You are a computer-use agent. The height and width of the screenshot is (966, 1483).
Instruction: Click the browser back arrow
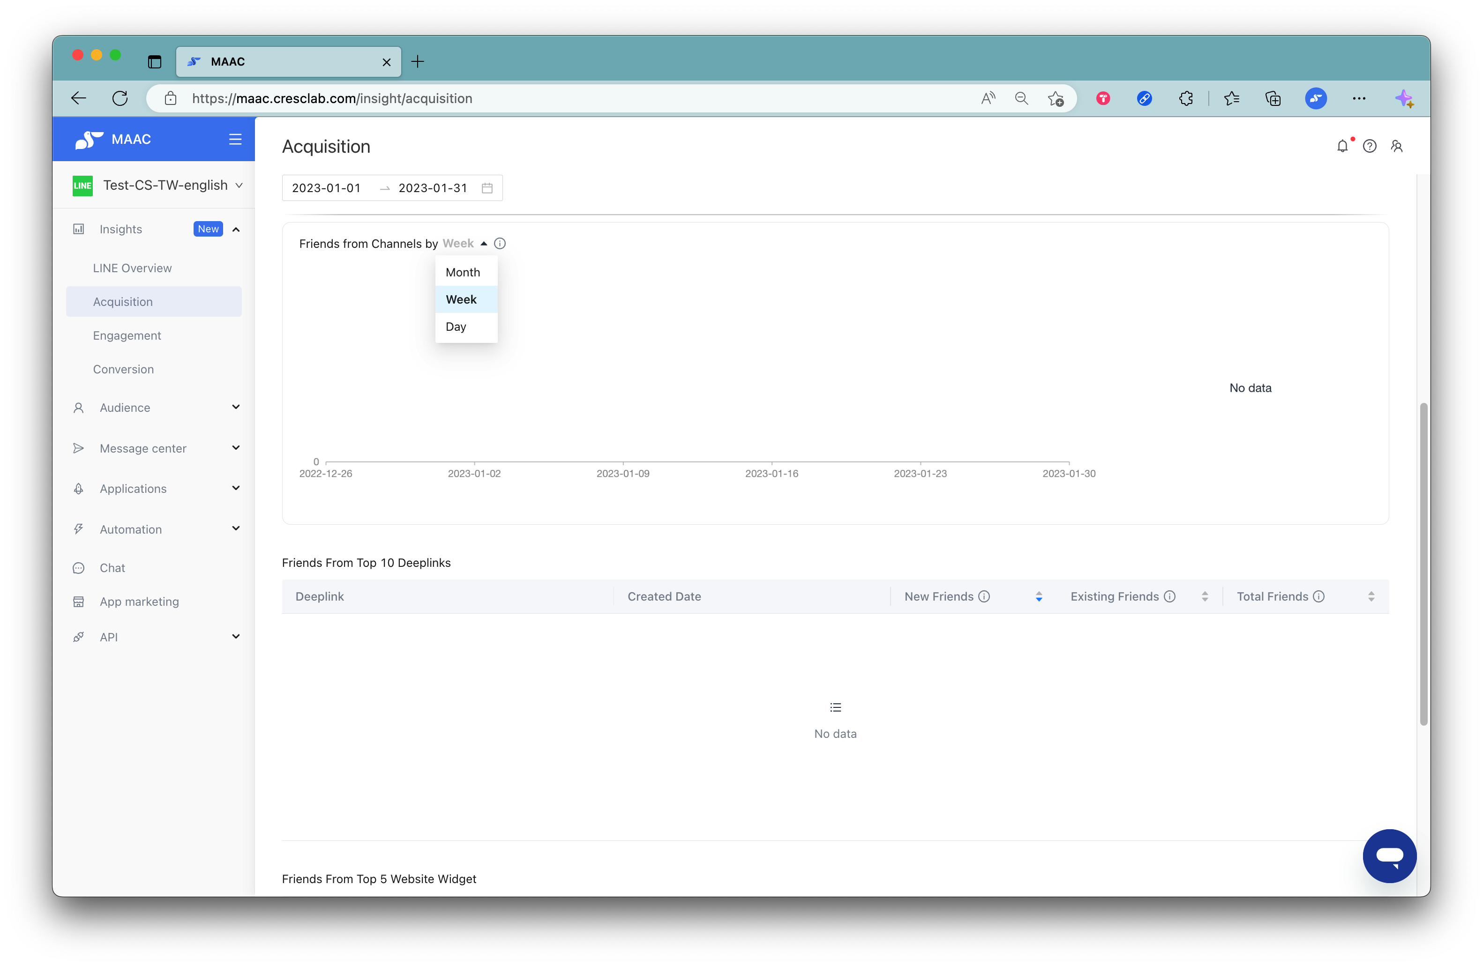click(x=79, y=98)
